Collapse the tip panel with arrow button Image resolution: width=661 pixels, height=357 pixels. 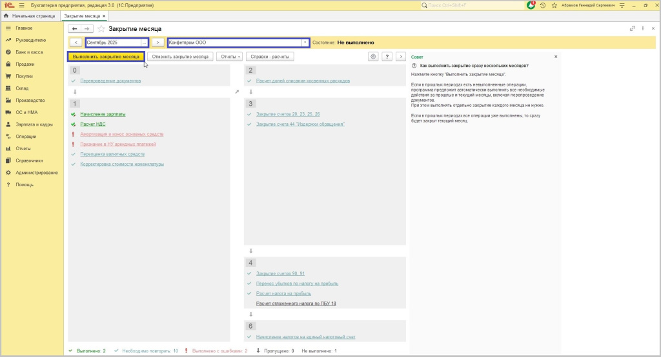coord(401,57)
